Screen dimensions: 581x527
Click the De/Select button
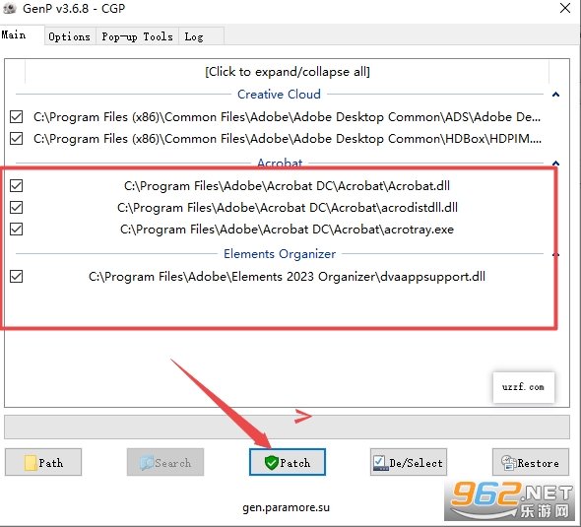[409, 462]
